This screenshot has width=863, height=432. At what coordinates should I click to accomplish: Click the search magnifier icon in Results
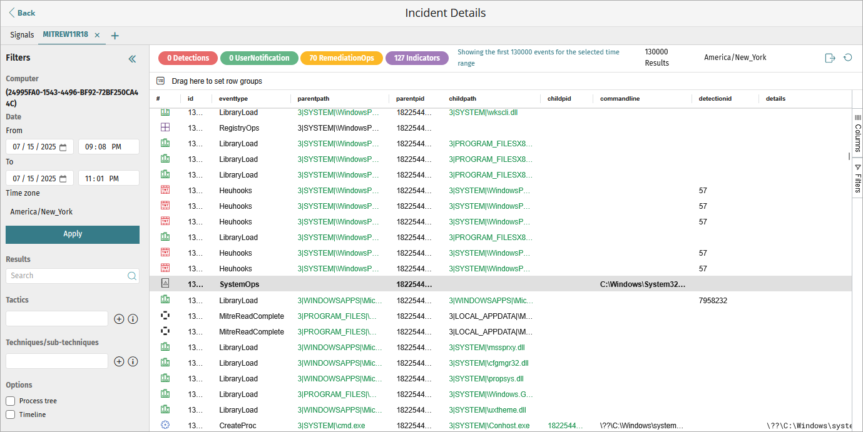click(131, 276)
